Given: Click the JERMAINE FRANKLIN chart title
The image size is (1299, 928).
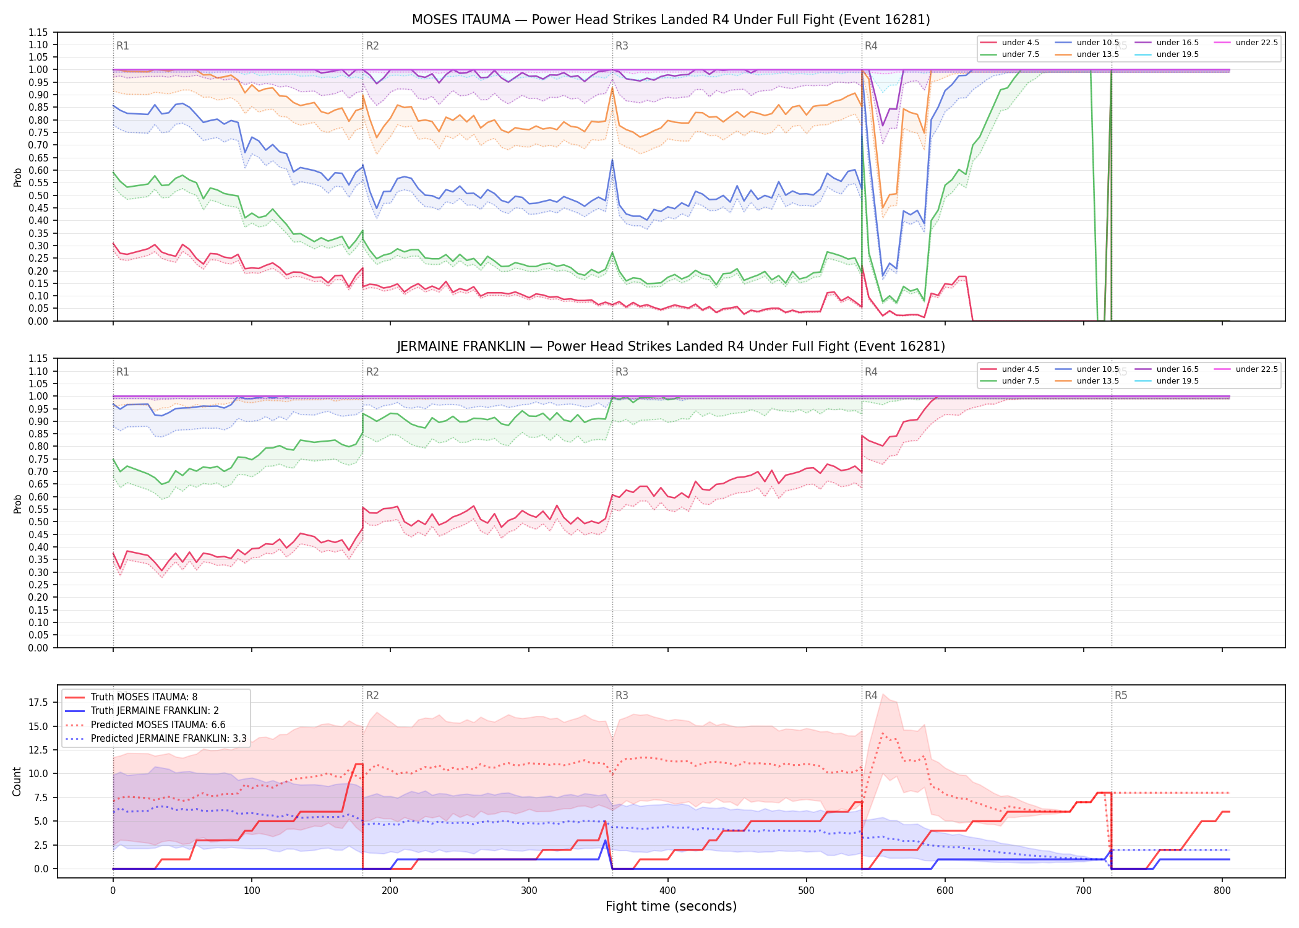Looking at the screenshot, I should [671, 346].
